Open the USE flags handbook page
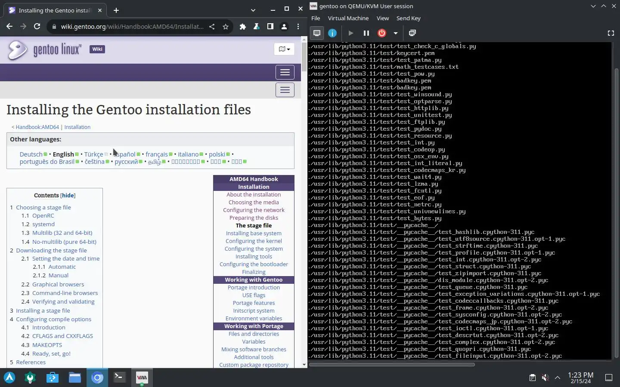The height and width of the screenshot is (387, 620). pos(254,295)
